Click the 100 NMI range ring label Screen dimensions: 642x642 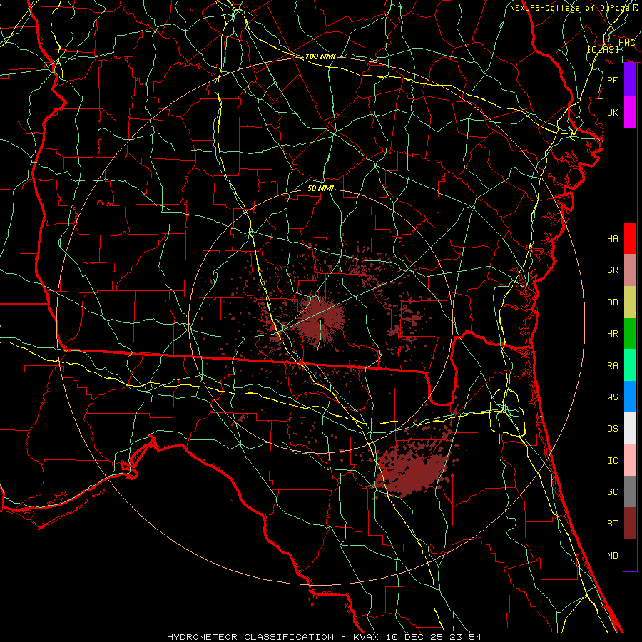[x=320, y=56]
